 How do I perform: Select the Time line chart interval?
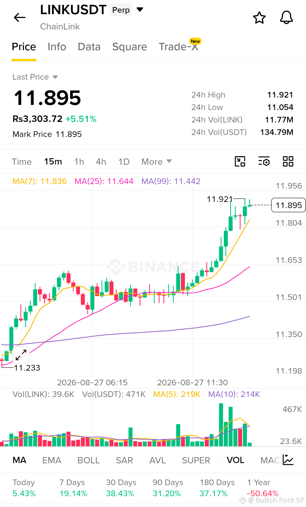coord(22,162)
